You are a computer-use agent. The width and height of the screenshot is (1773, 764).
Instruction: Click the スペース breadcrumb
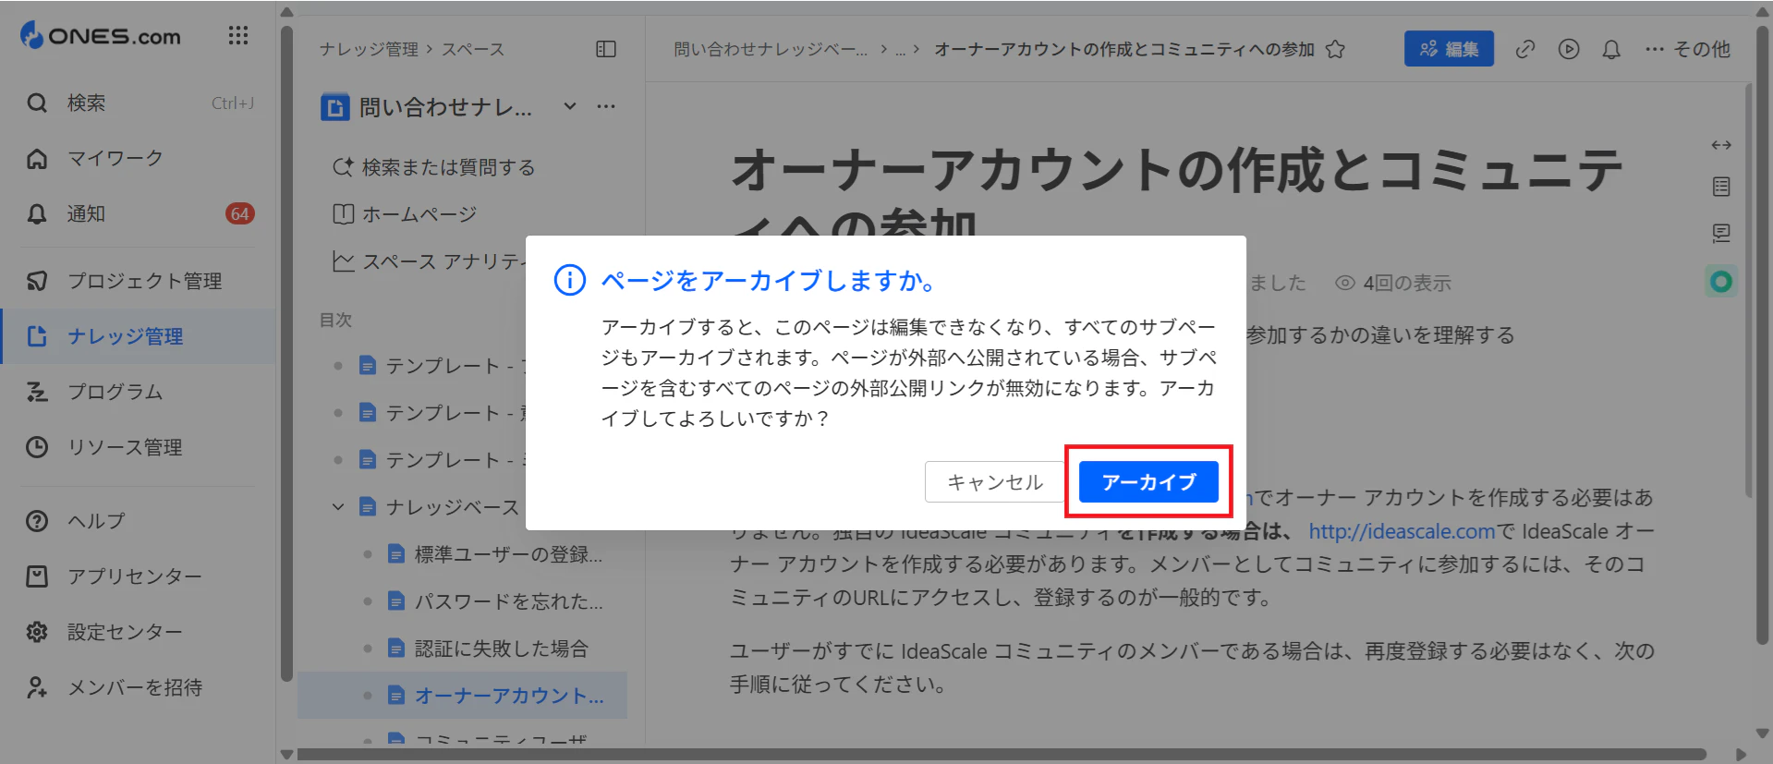(x=472, y=49)
